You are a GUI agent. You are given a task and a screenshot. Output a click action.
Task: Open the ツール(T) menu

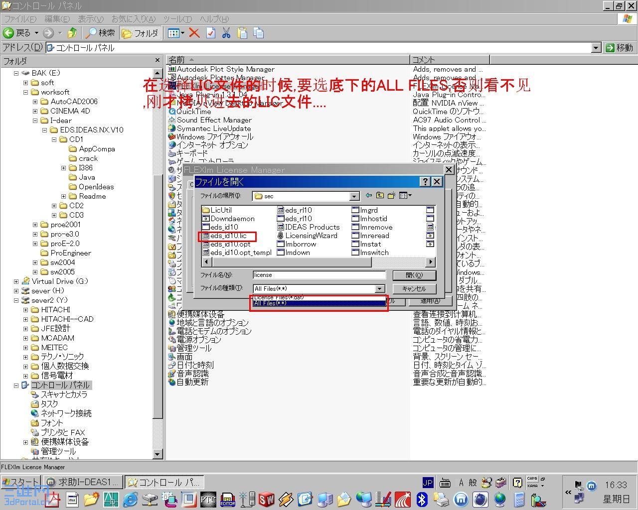(x=177, y=19)
